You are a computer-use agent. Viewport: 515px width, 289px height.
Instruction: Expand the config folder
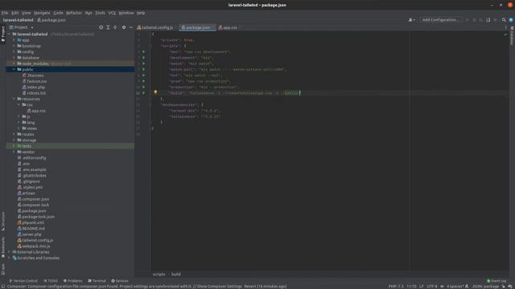pos(14,51)
